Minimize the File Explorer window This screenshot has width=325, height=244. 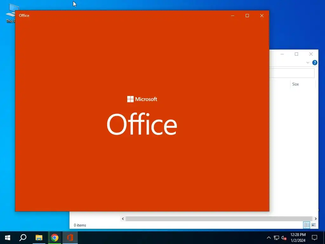(282, 54)
